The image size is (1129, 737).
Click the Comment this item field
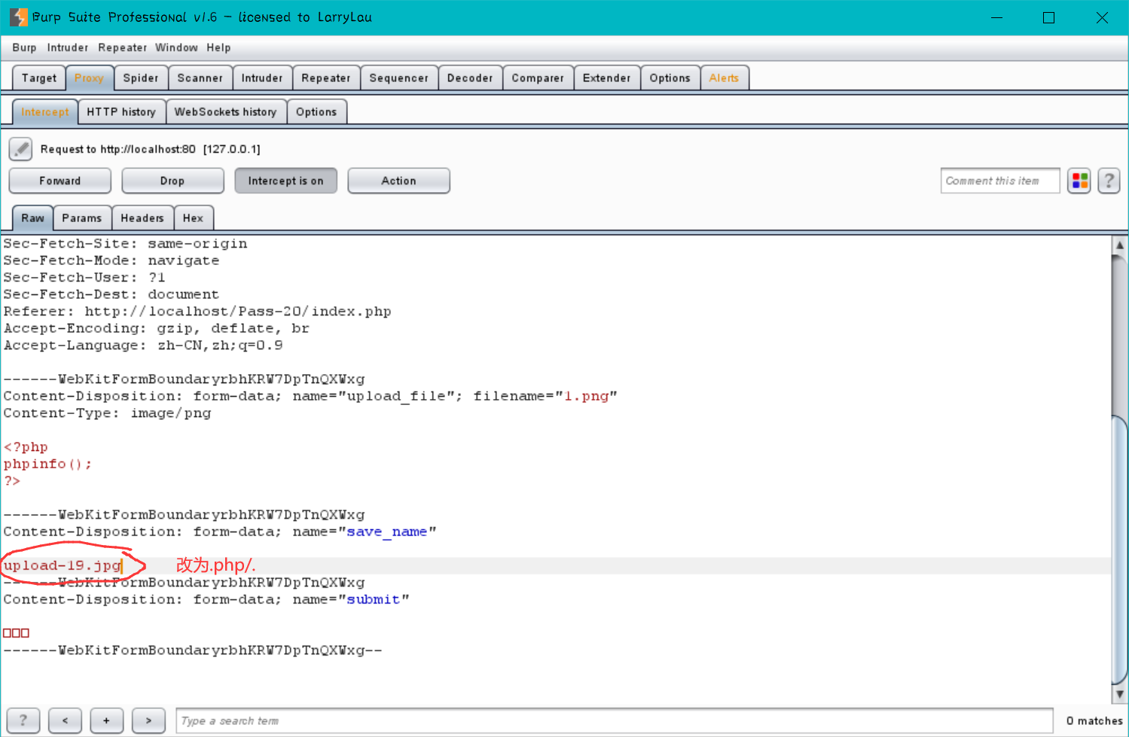click(x=1000, y=181)
